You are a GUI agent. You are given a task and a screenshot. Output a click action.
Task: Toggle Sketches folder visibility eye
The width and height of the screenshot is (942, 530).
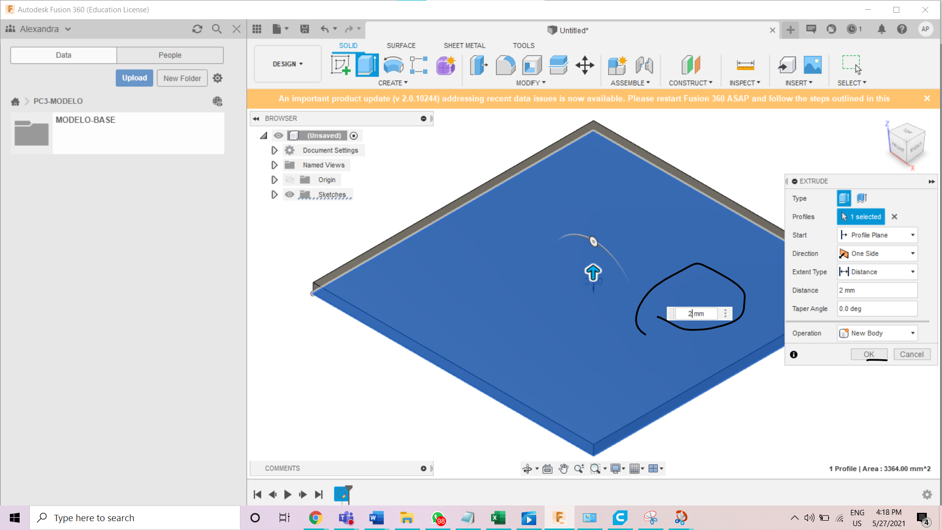(289, 194)
